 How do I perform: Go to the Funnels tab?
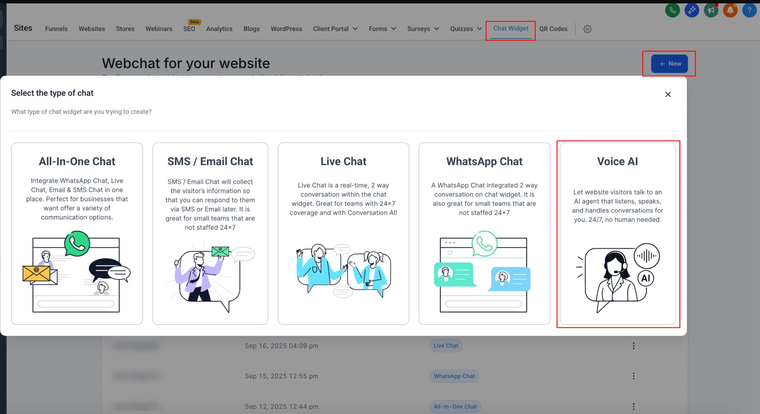point(56,29)
